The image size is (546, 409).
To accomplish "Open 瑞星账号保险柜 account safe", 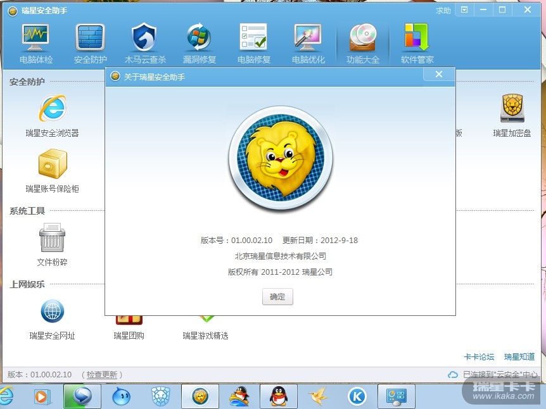I will click(52, 171).
